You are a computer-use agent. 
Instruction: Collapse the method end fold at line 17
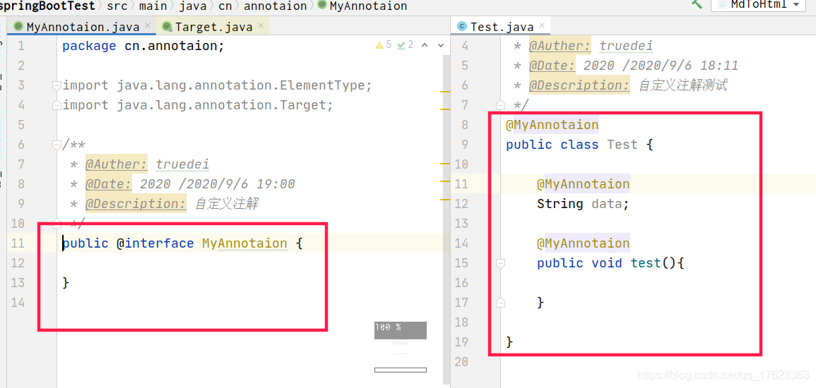(x=501, y=303)
